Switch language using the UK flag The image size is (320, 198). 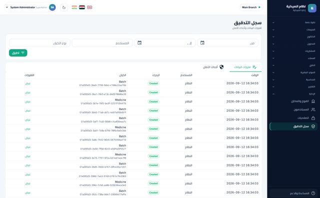[x=89, y=7]
